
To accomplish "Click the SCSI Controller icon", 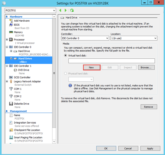I will (11, 77).
